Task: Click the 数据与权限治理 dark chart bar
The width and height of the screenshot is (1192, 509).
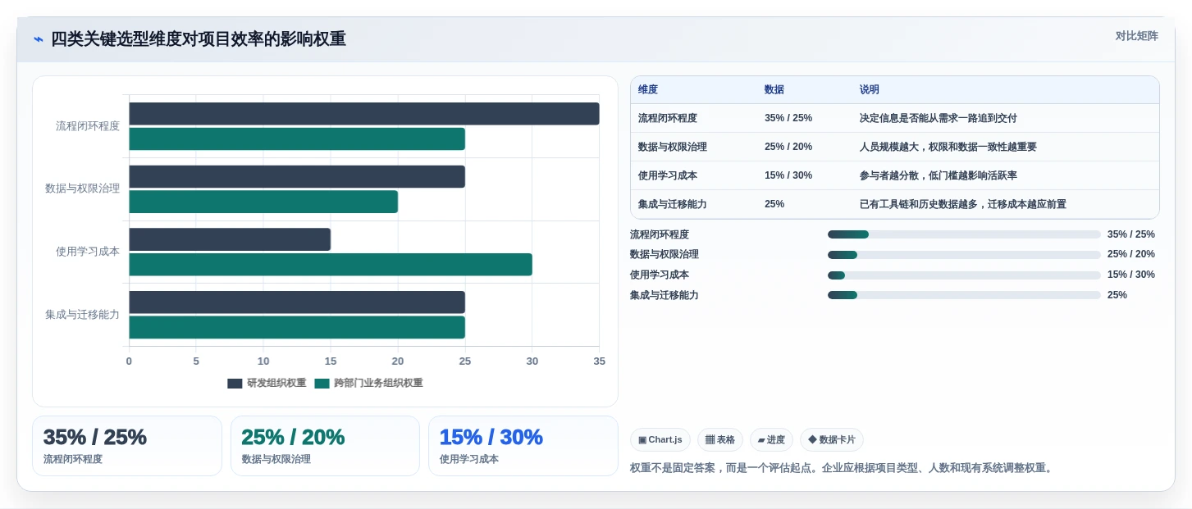Action: coord(297,176)
